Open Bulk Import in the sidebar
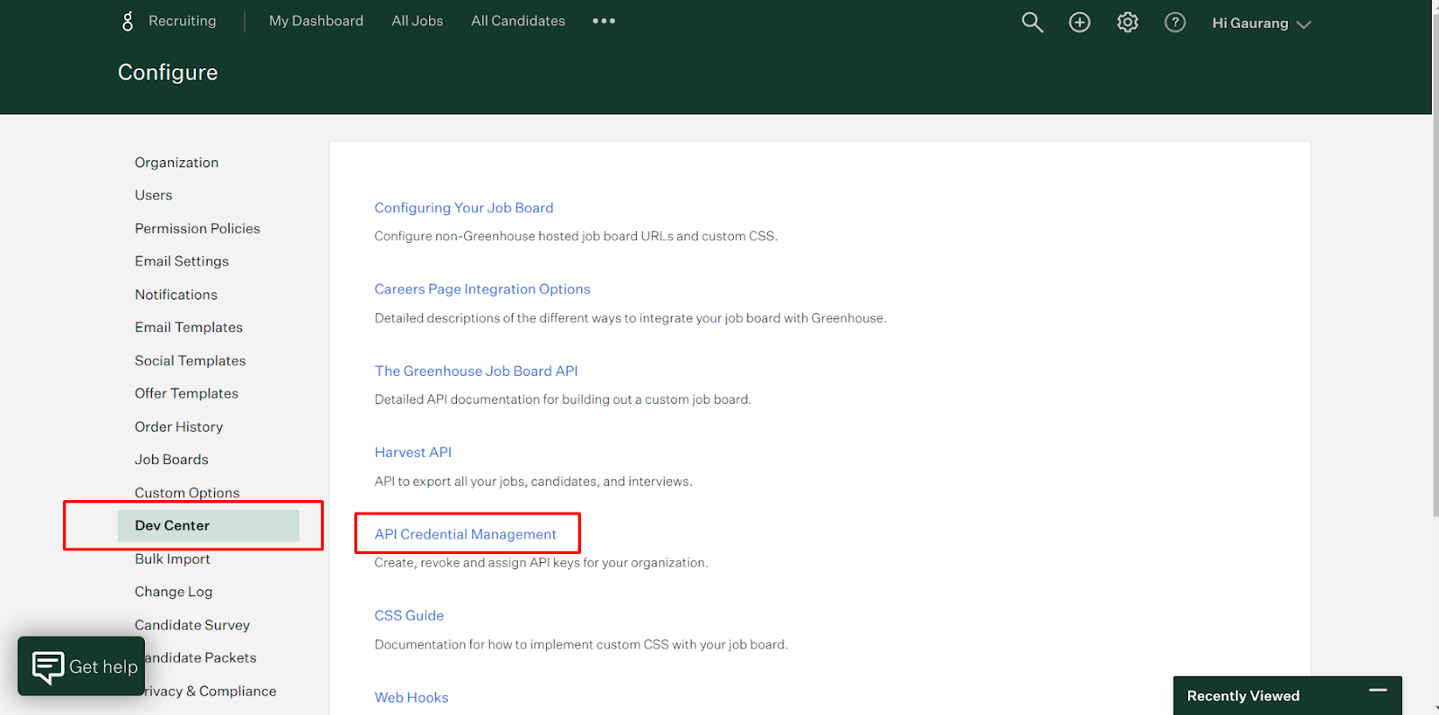Screen dimensions: 1439x715 173,559
